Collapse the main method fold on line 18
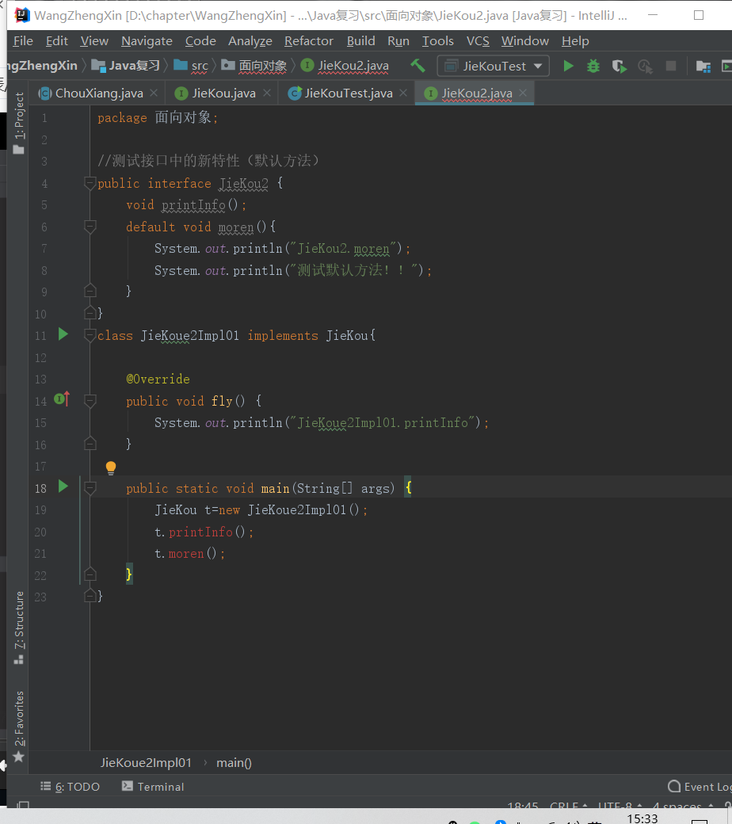732x824 pixels. tap(90, 488)
